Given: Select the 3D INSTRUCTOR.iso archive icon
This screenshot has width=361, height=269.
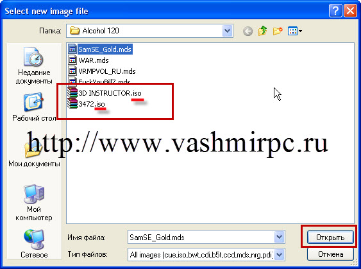Looking at the screenshot, I should [x=72, y=93].
